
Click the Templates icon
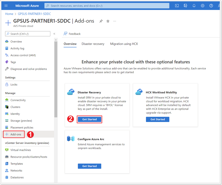click(7, 164)
